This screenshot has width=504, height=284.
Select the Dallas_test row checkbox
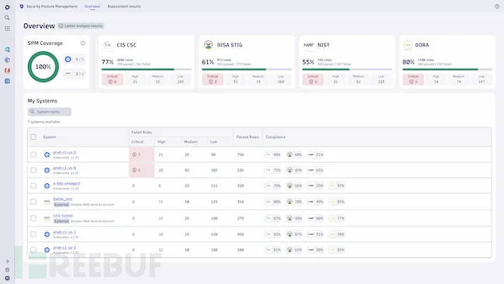33,202
